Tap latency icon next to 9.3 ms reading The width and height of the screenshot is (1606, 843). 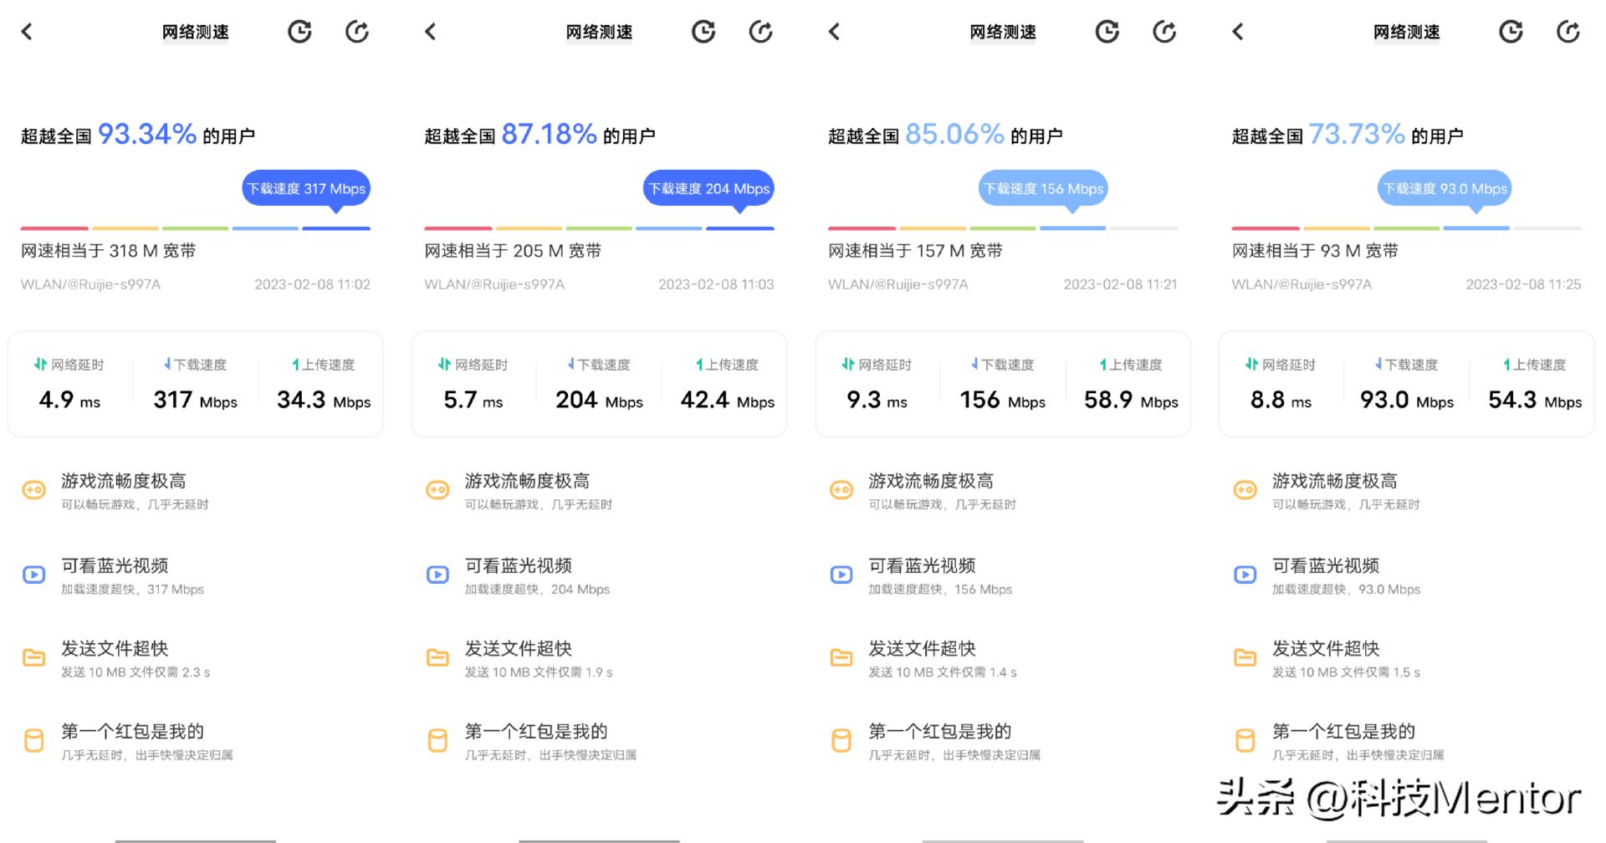tap(847, 365)
